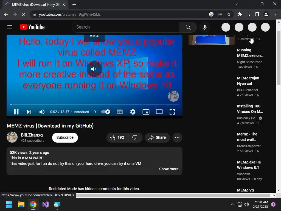Open 'Running MEMZ.exe on...' suggested video
The height and width of the screenshot is (211, 281).
[250, 53]
